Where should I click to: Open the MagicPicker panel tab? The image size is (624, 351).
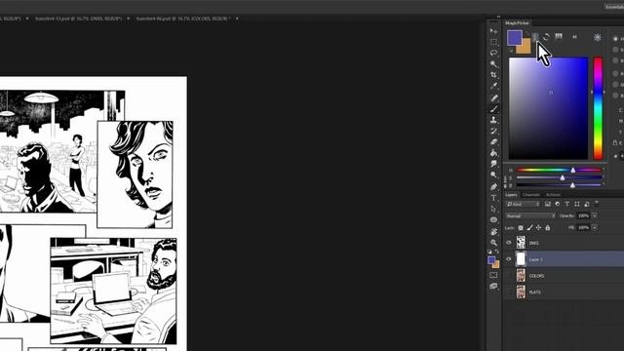click(517, 23)
